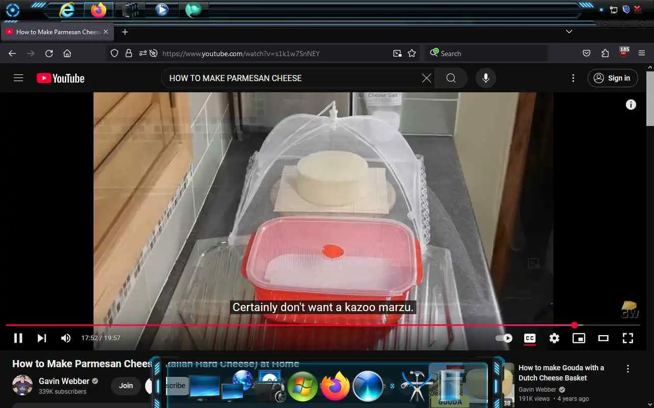Viewport: 654px width, 408px height.
Task: Open the player settings gear
Action: [x=554, y=338]
